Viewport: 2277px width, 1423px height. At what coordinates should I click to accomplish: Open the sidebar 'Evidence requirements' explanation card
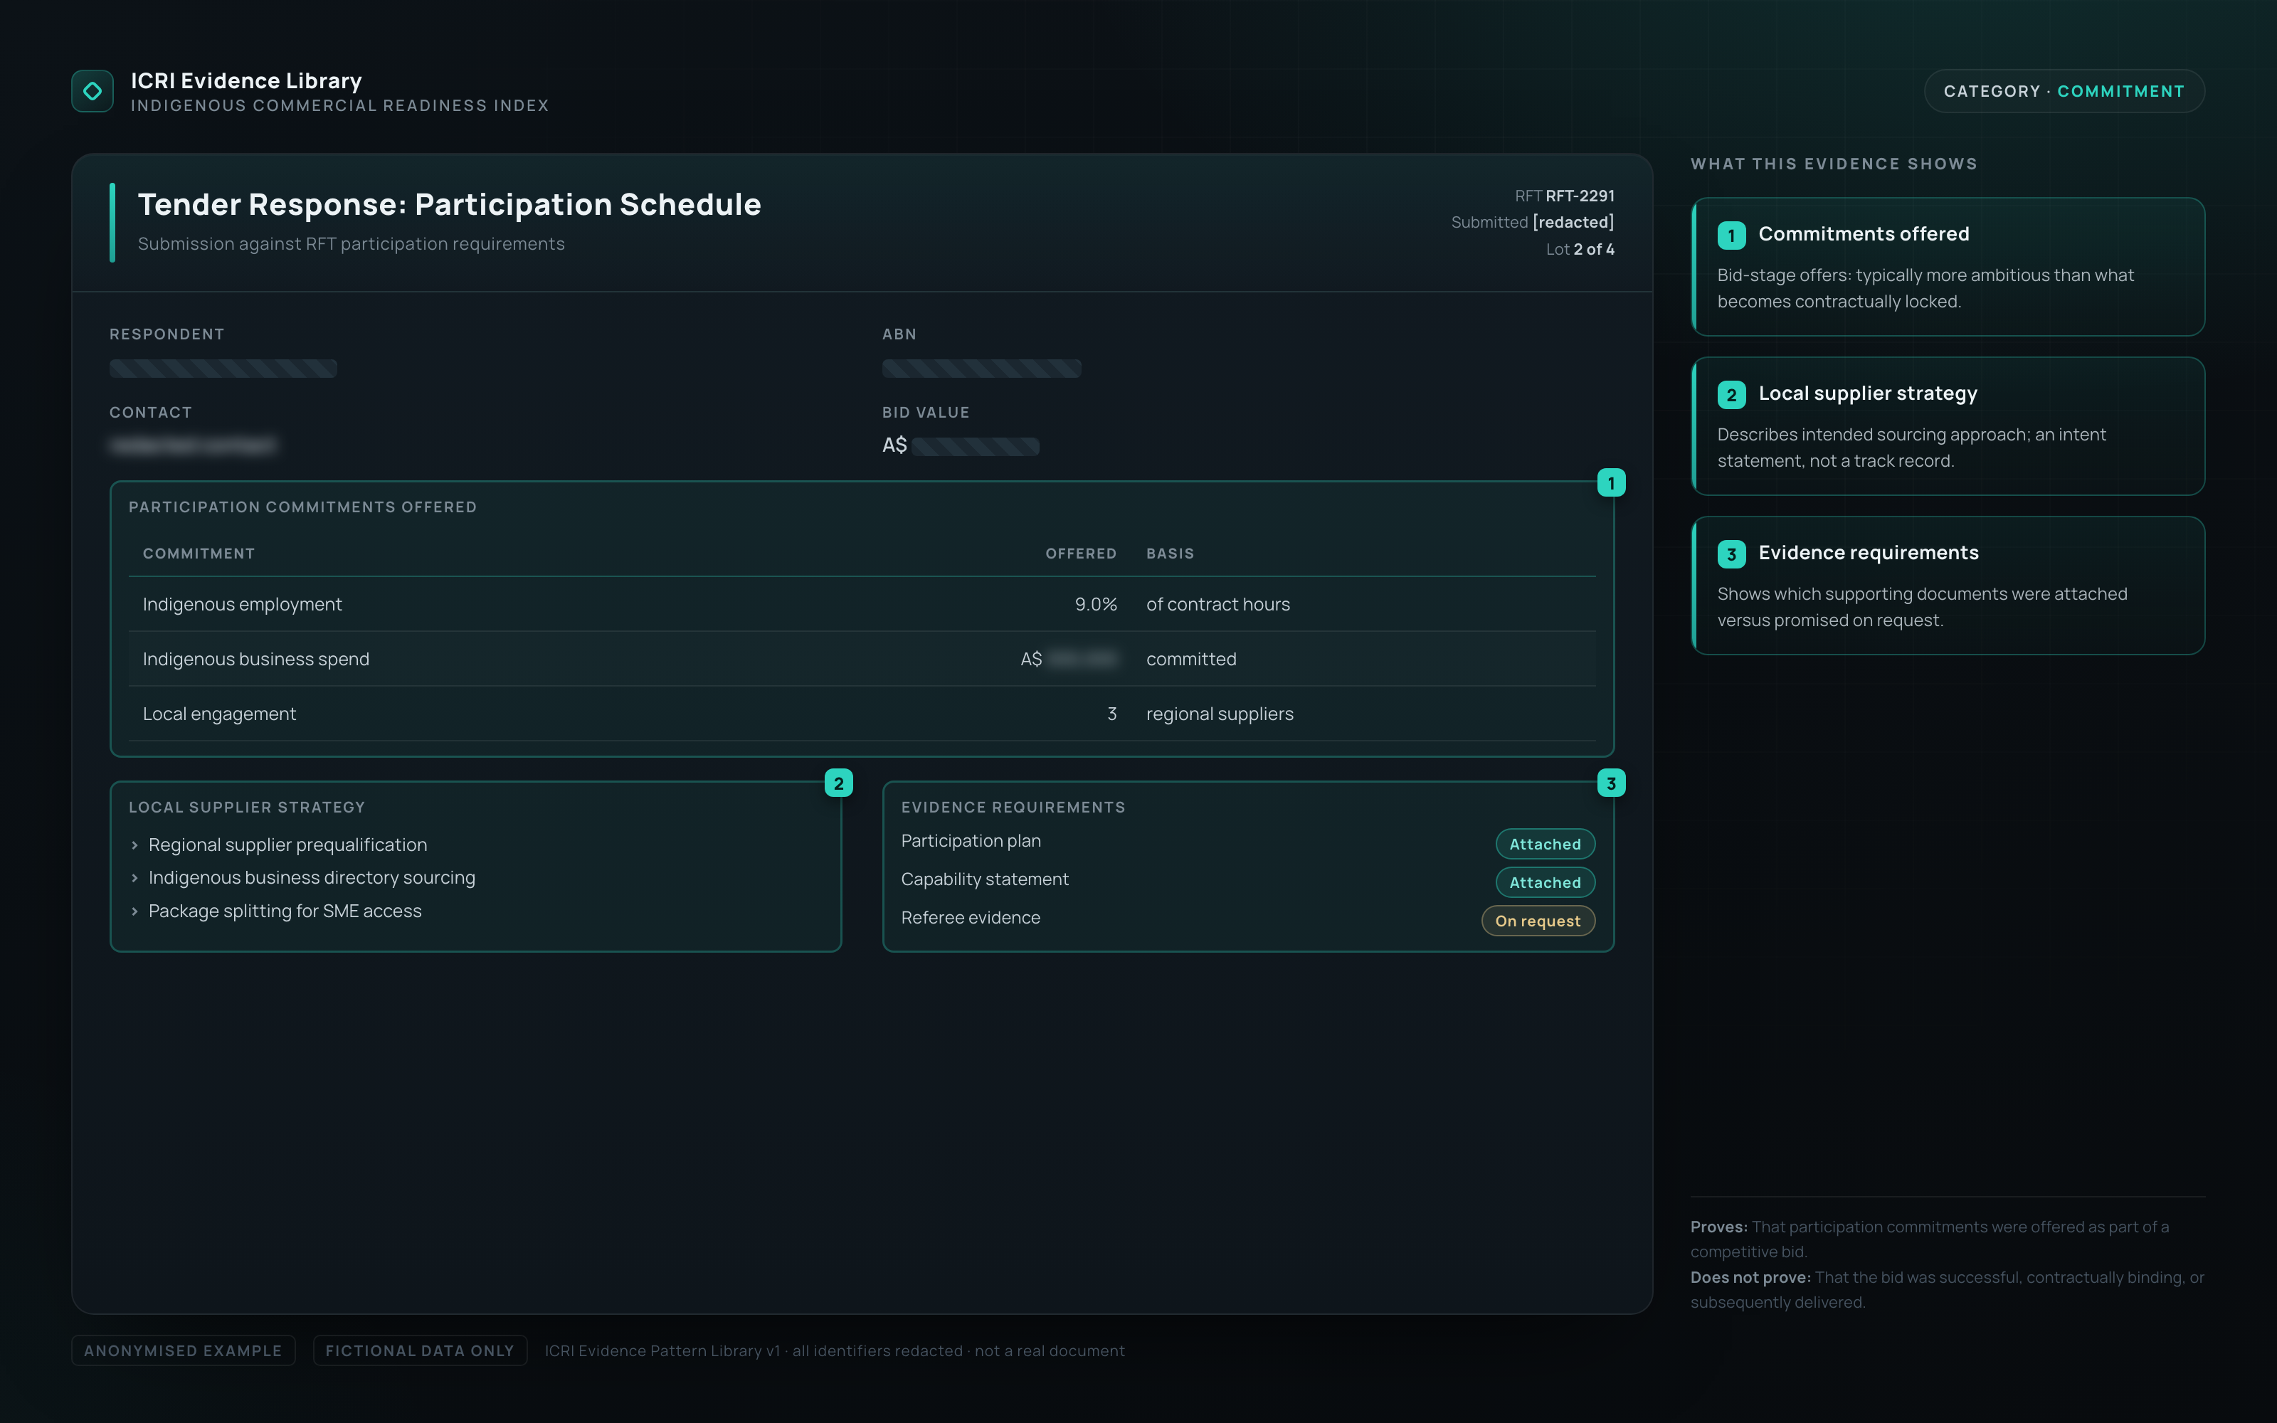[x=1948, y=586]
